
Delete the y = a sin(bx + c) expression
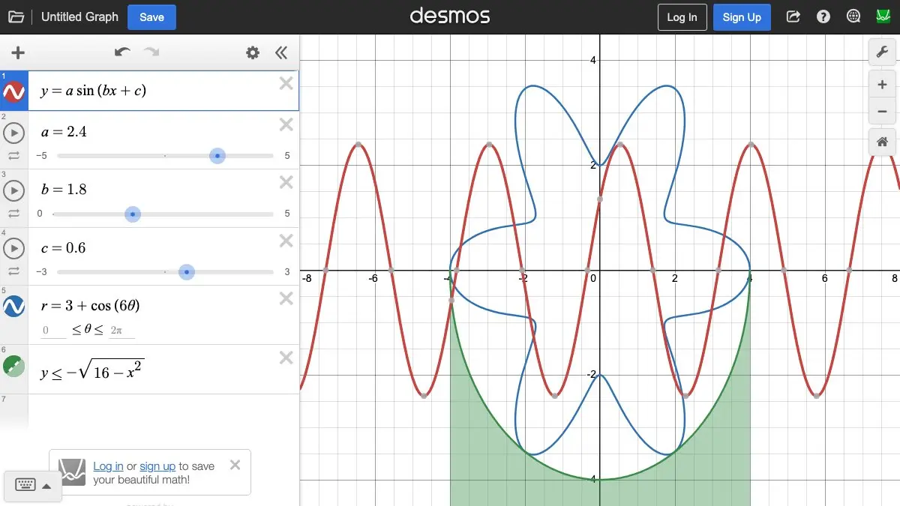(x=286, y=83)
